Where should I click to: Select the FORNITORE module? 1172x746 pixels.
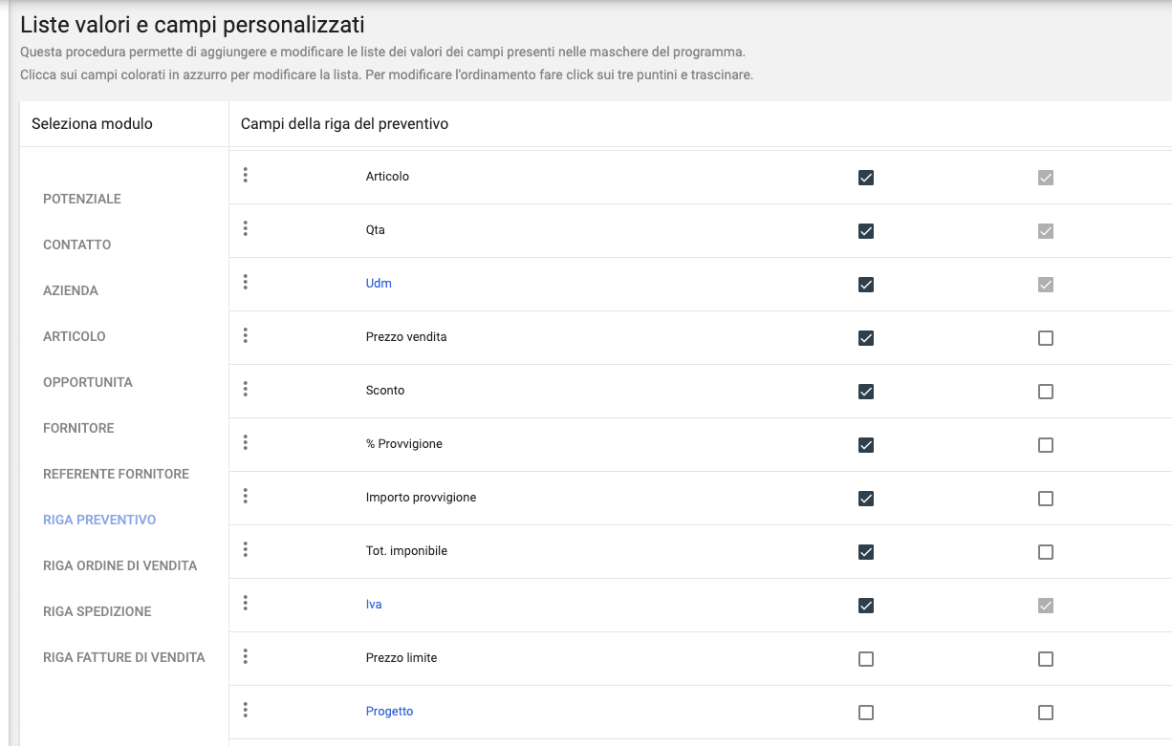click(x=78, y=428)
